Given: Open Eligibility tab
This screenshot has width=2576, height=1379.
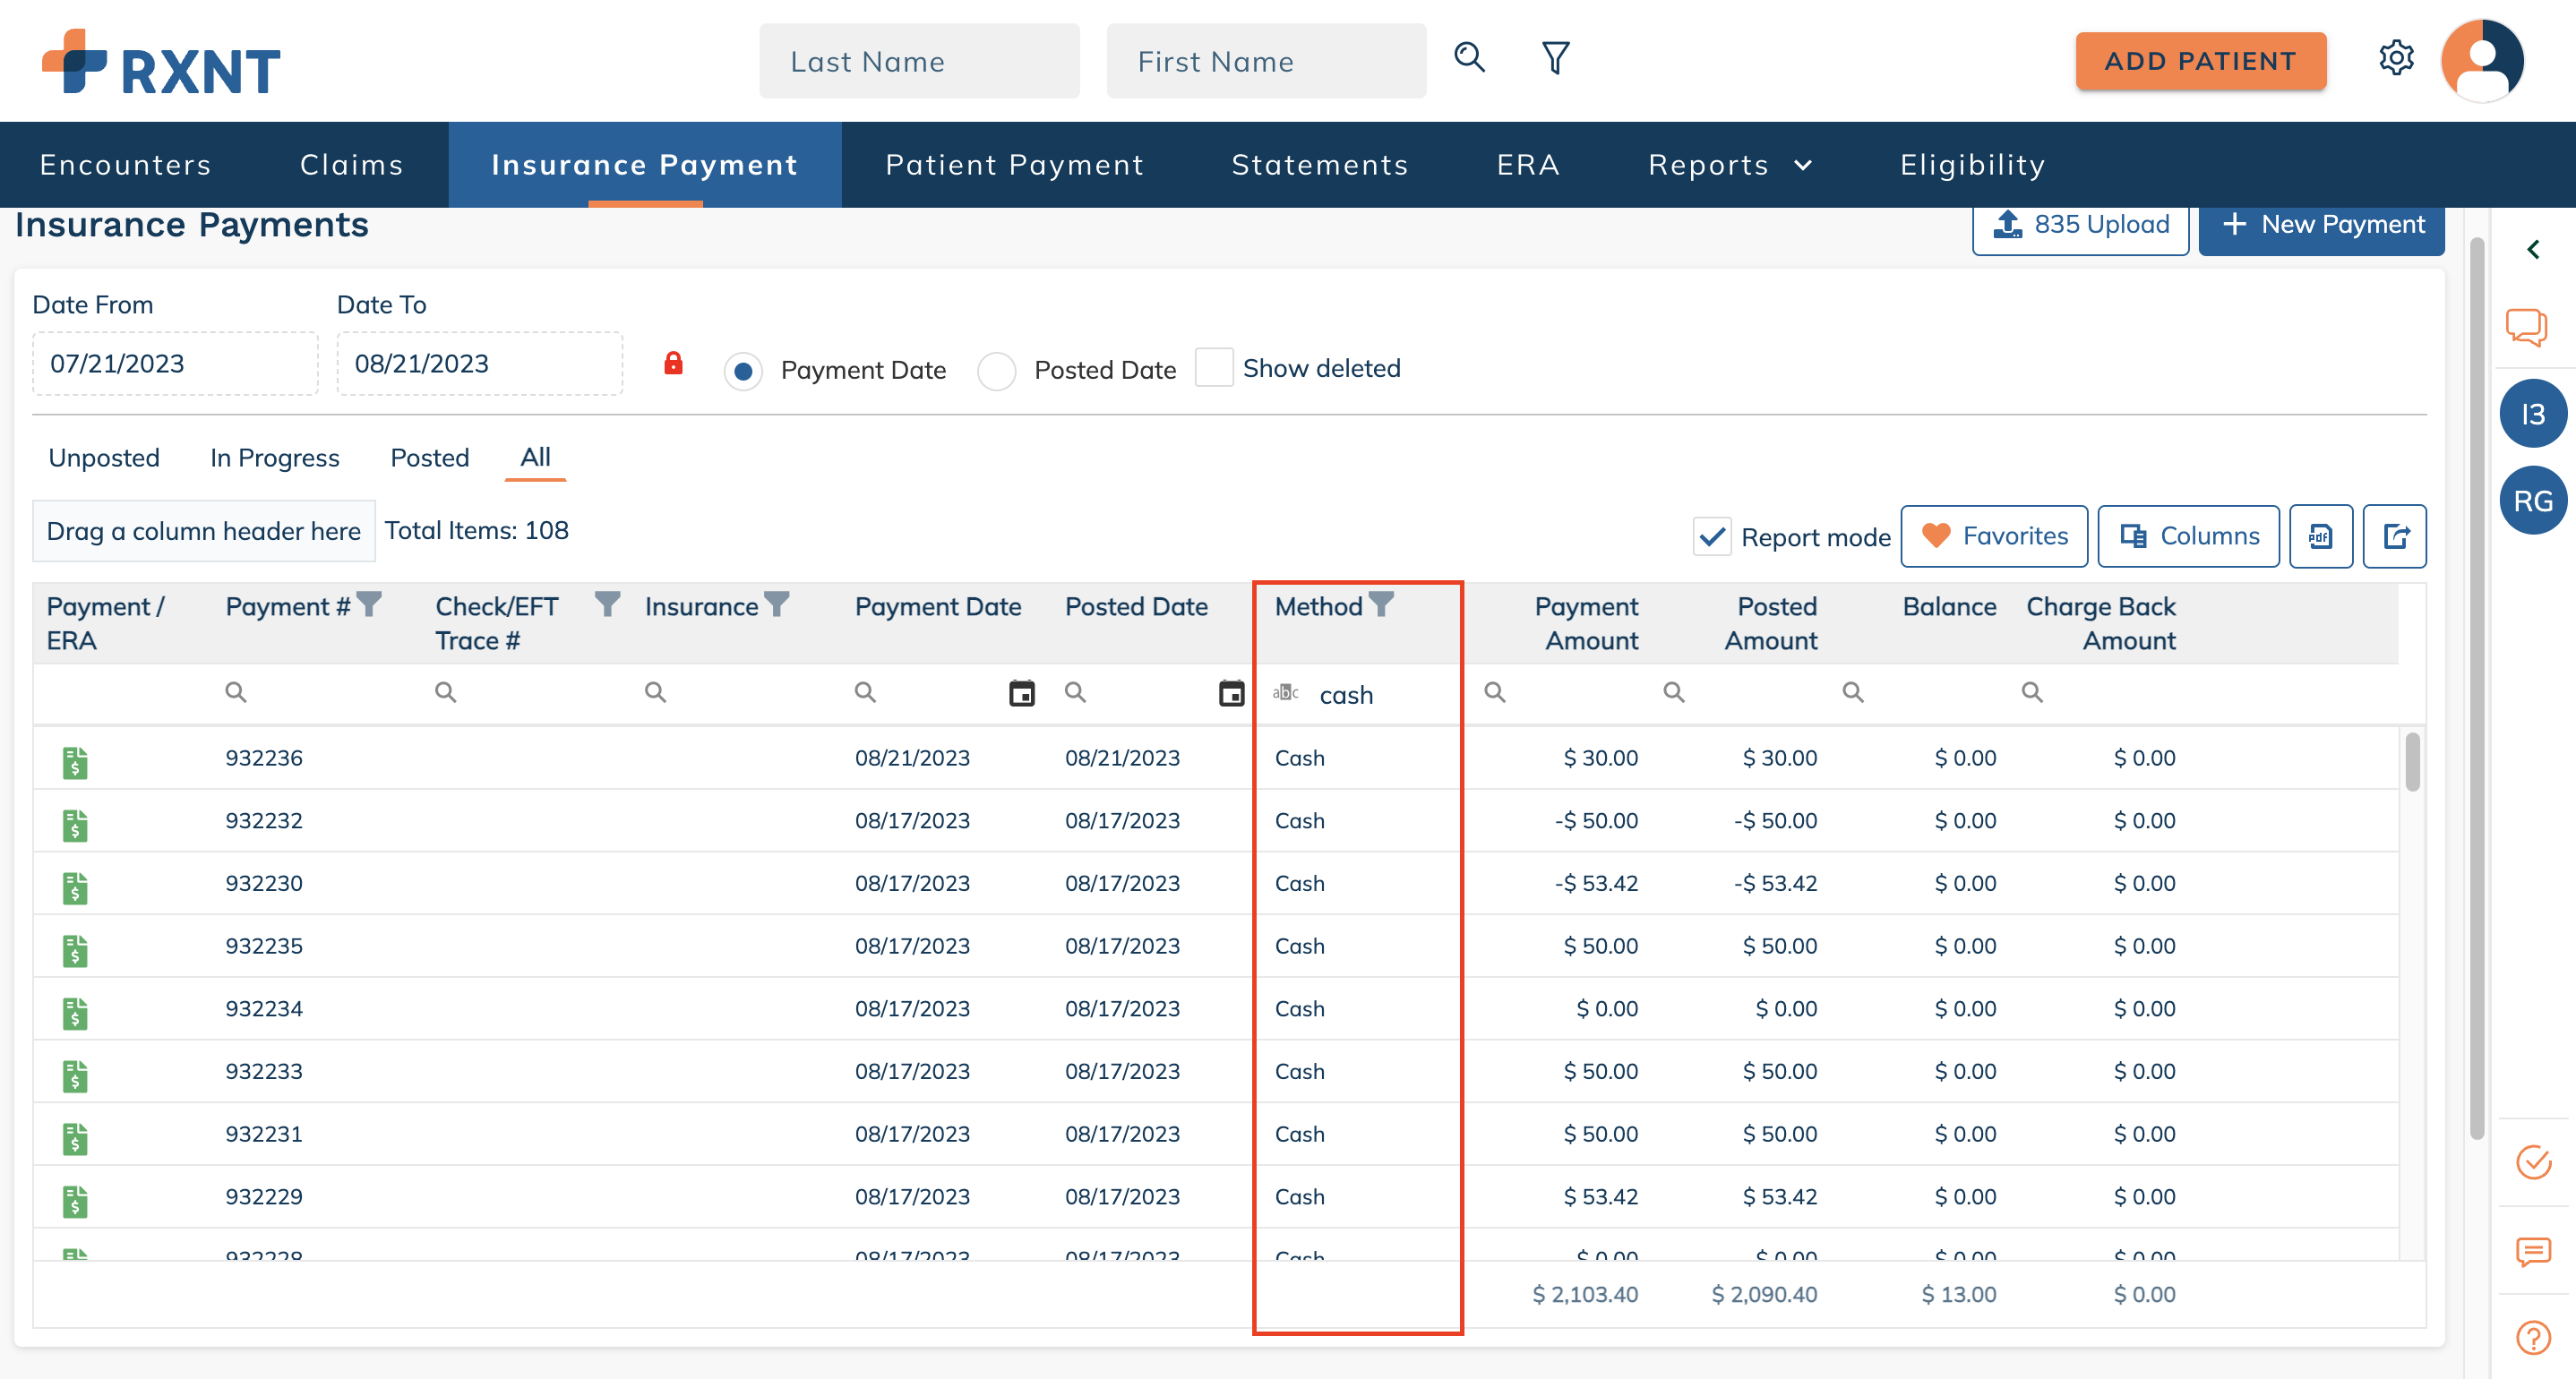Looking at the screenshot, I should (x=1973, y=164).
